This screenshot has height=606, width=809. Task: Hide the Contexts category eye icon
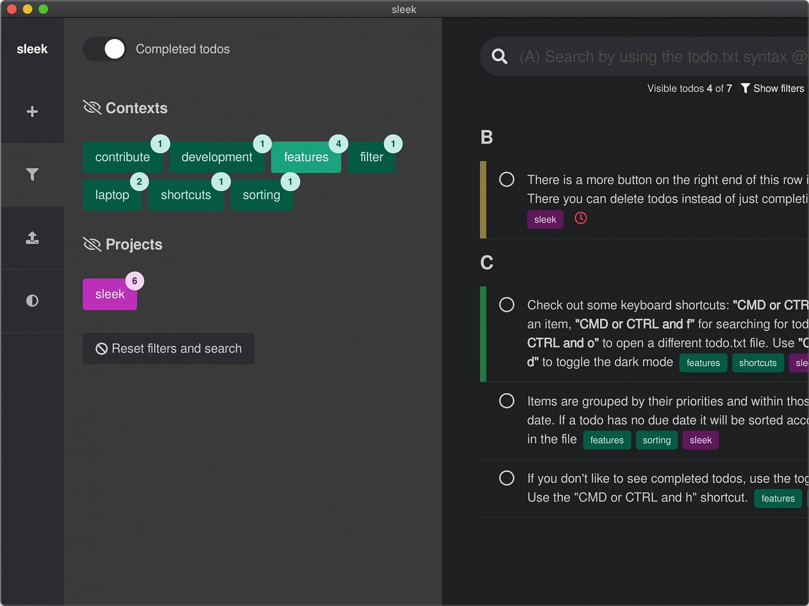click(92, 108)
